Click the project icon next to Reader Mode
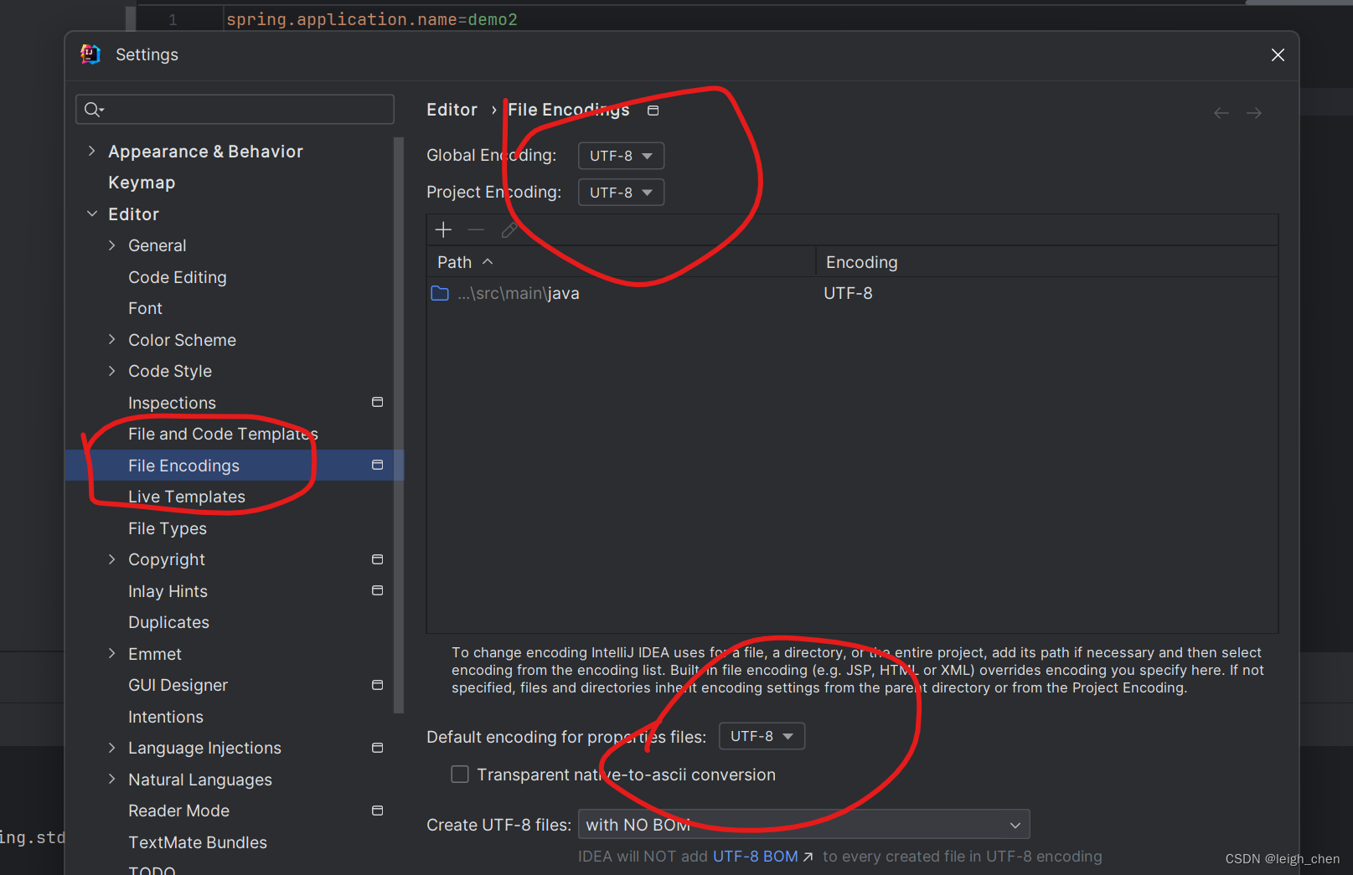This screenshot has height=875, width=1353. (x=377, y=811)
